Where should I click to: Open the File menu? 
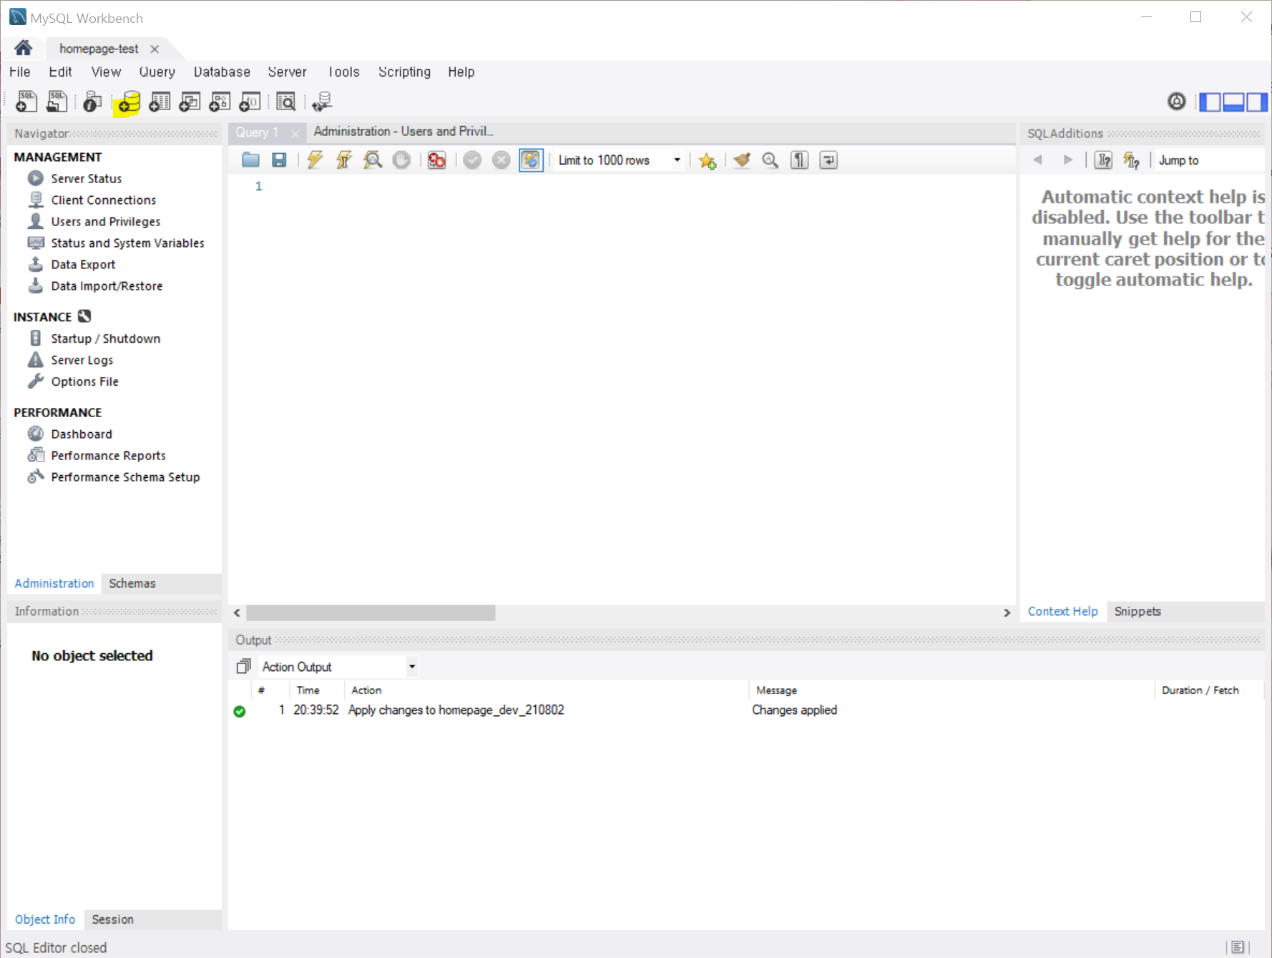pos(20,72)
